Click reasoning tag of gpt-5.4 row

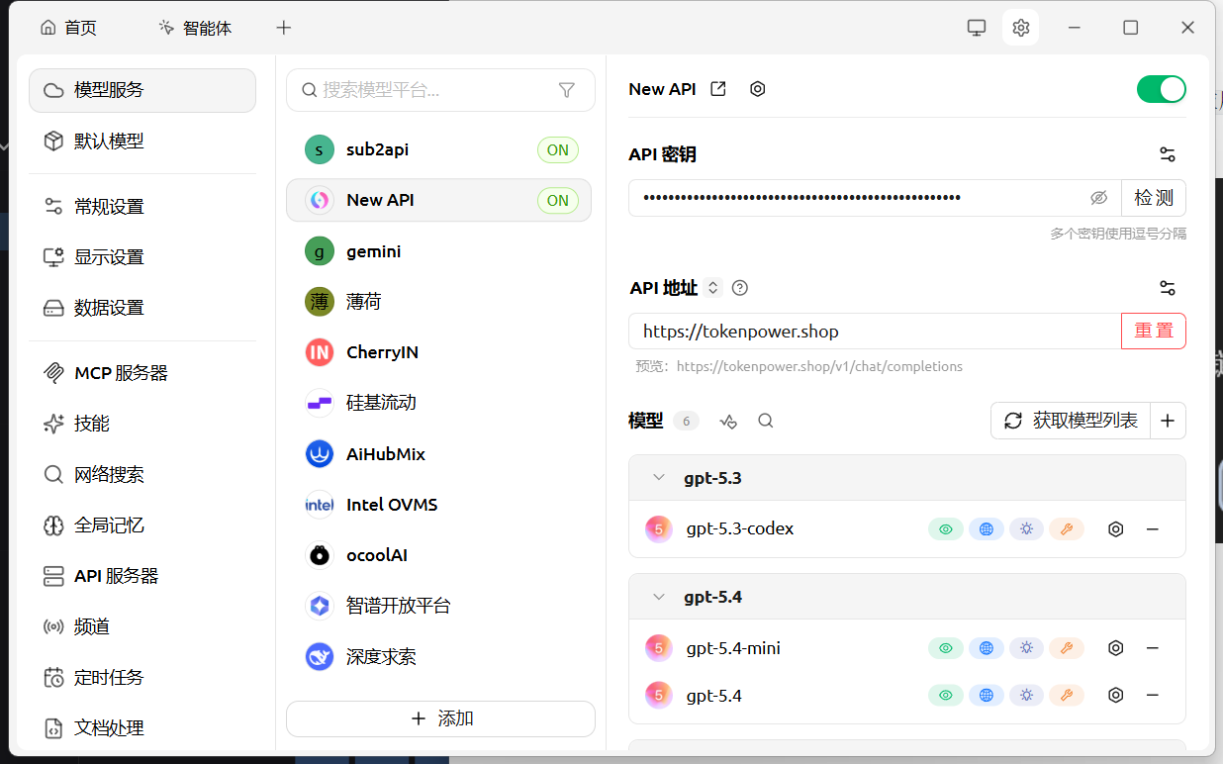pyautogui.click(x=1027, y=696)
